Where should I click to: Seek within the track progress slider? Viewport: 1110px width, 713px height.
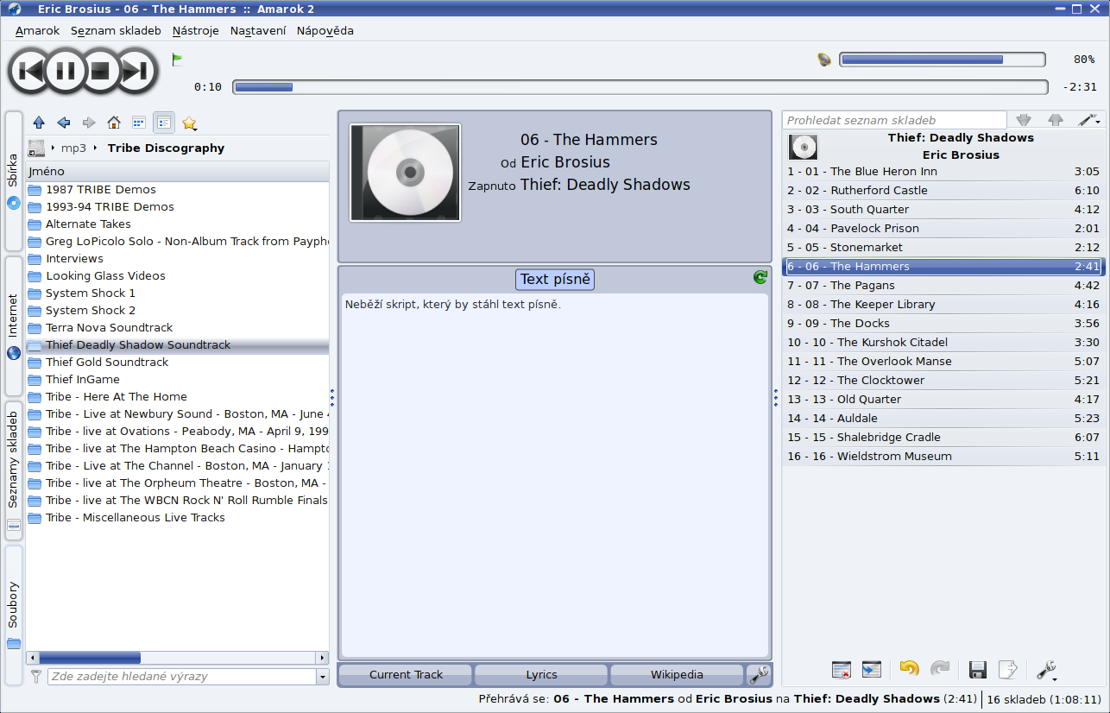coord(640,87)
